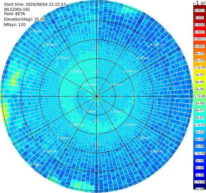Click the 0.001 colorbar label

(x=200, y=18)
